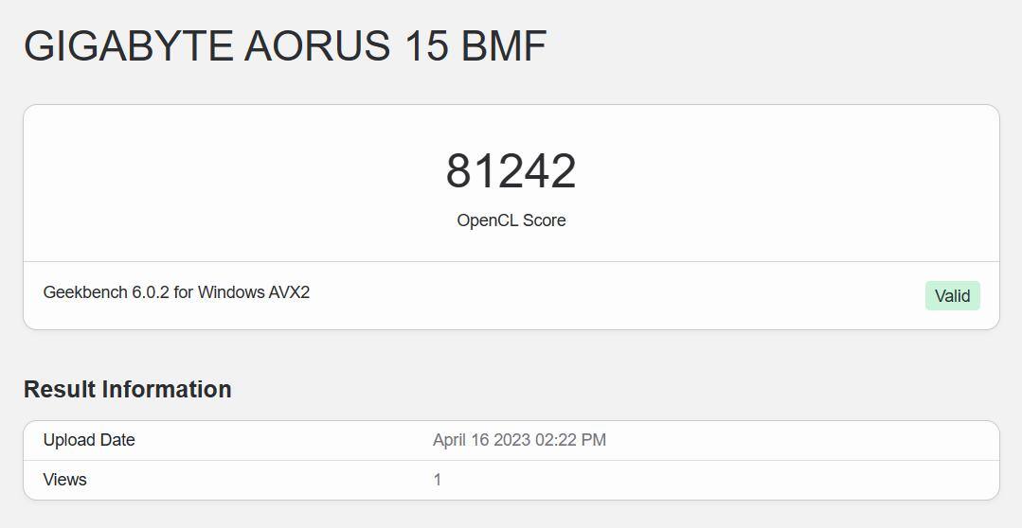Click Geekbench 6.0.2 for Windows AVX2 text
1022x528 pixels.
[x=176, y=292]
